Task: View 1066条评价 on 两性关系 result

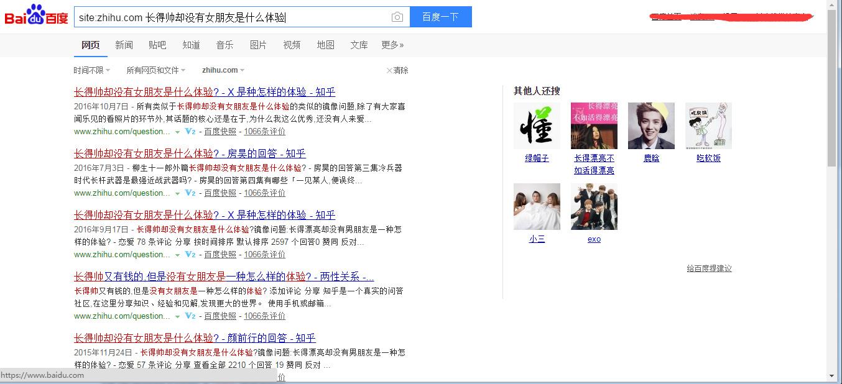Action: [x=265, y=316]
